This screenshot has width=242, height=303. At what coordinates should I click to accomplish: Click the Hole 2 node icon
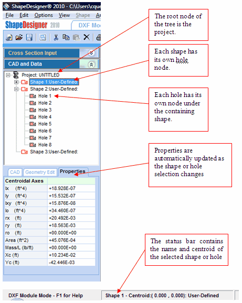(x=33, y=103)
